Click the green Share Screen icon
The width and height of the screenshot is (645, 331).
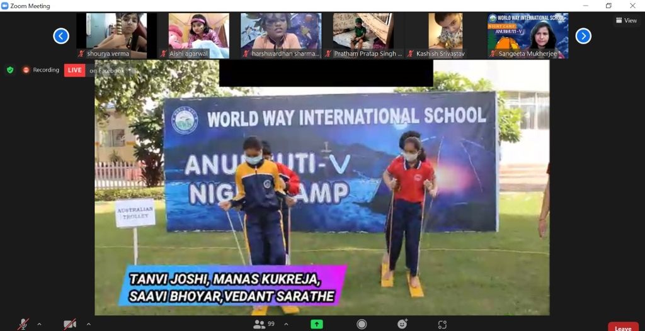[316, 324]
